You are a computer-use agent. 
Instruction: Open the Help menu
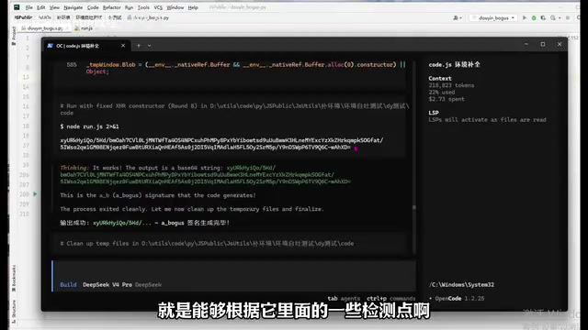click(x=193, y=7)
